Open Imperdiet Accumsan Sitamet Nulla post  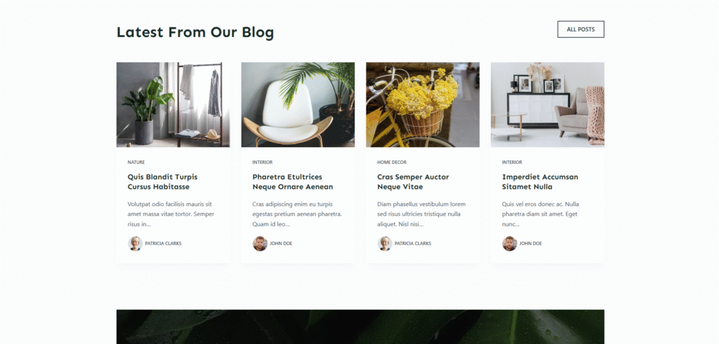(x=540, y=181)
